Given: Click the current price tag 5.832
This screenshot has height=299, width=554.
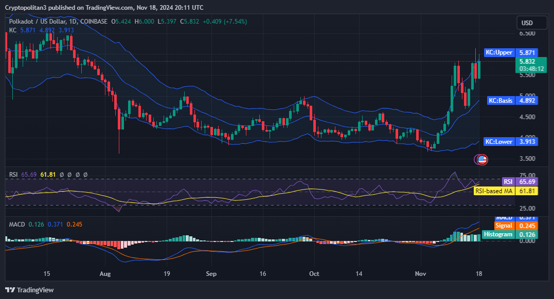Looking at the screenshot, I should pyautogui.click(x=527, y=62).
